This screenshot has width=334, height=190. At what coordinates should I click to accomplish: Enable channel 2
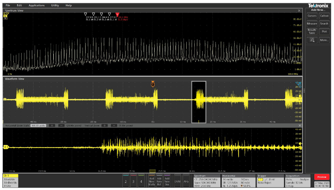(x=126, y=181)
